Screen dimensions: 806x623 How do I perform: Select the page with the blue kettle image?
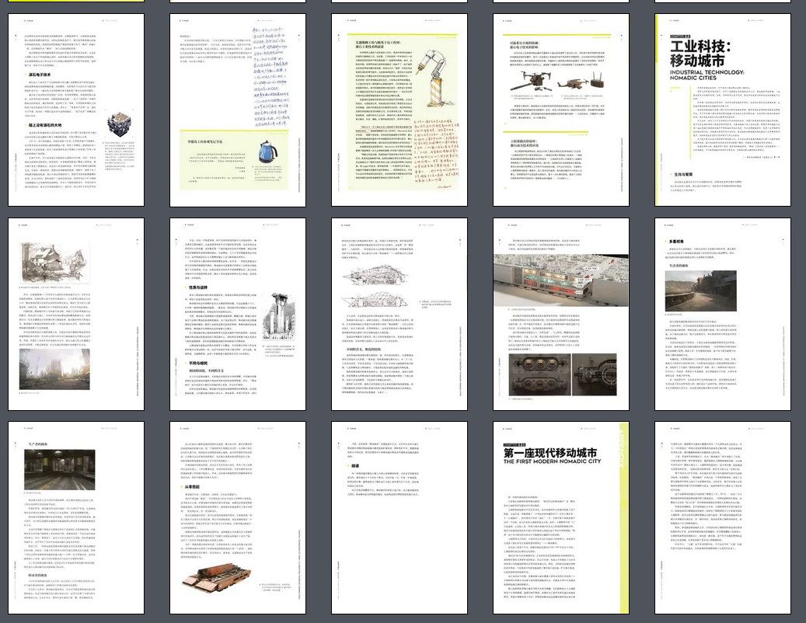238,110
